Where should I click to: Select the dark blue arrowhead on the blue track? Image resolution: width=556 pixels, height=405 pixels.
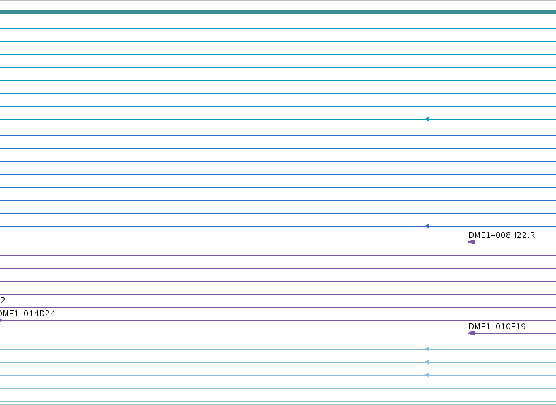pos(427,226)
